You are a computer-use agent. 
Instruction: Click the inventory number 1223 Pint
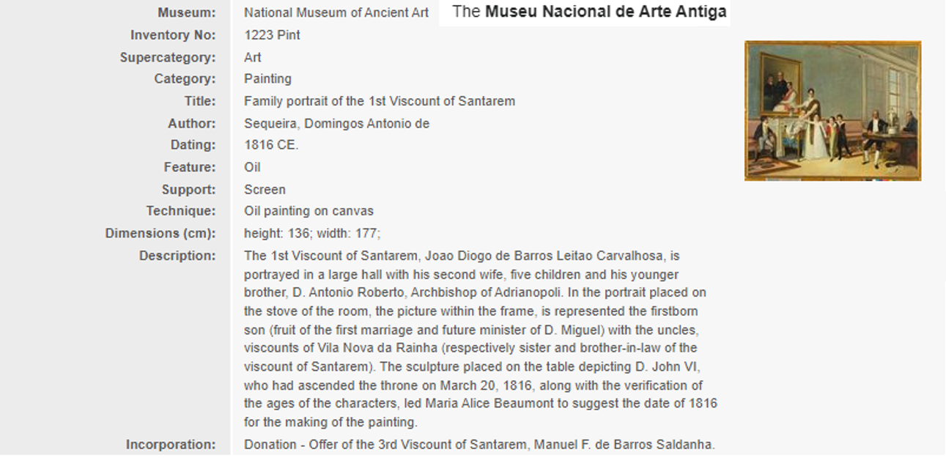pyautogui.click(x=272, y=35)
